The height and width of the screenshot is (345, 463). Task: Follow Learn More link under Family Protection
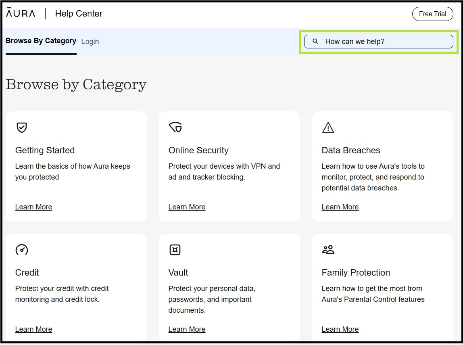click(x=340, y=329)
